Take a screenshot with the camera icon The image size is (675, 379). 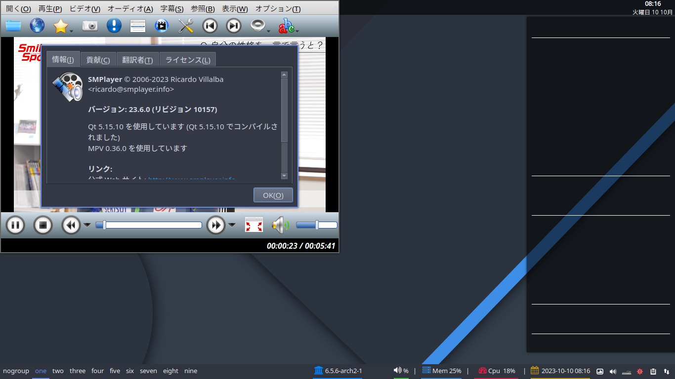(90, 26)
